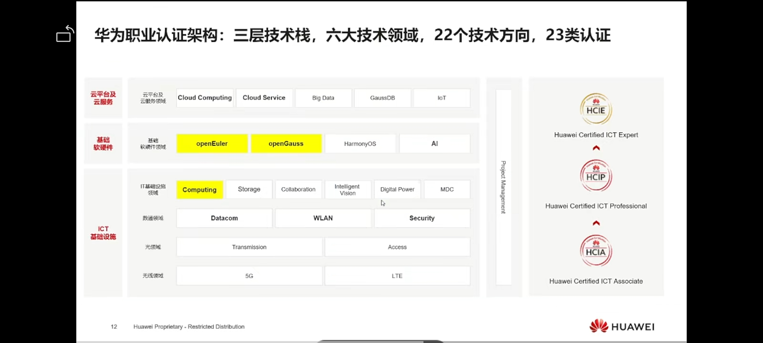Image resolution: width=763 pixels, height=343 pixels.
Task: Select the Cloud Computing box
Action: tap(205, 98)
